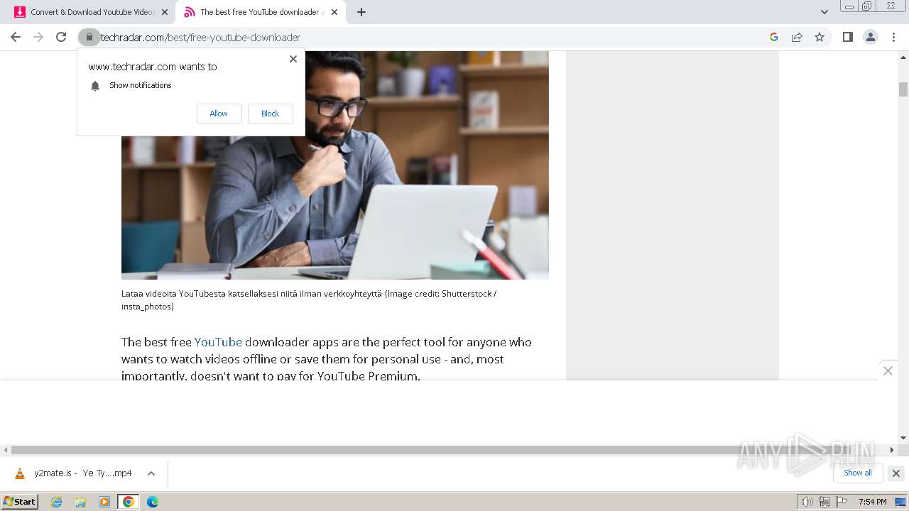The width and height of the screenshot is (909, 511).
Task: Share this page via the share icon
Action: click(x=797, y=37)
